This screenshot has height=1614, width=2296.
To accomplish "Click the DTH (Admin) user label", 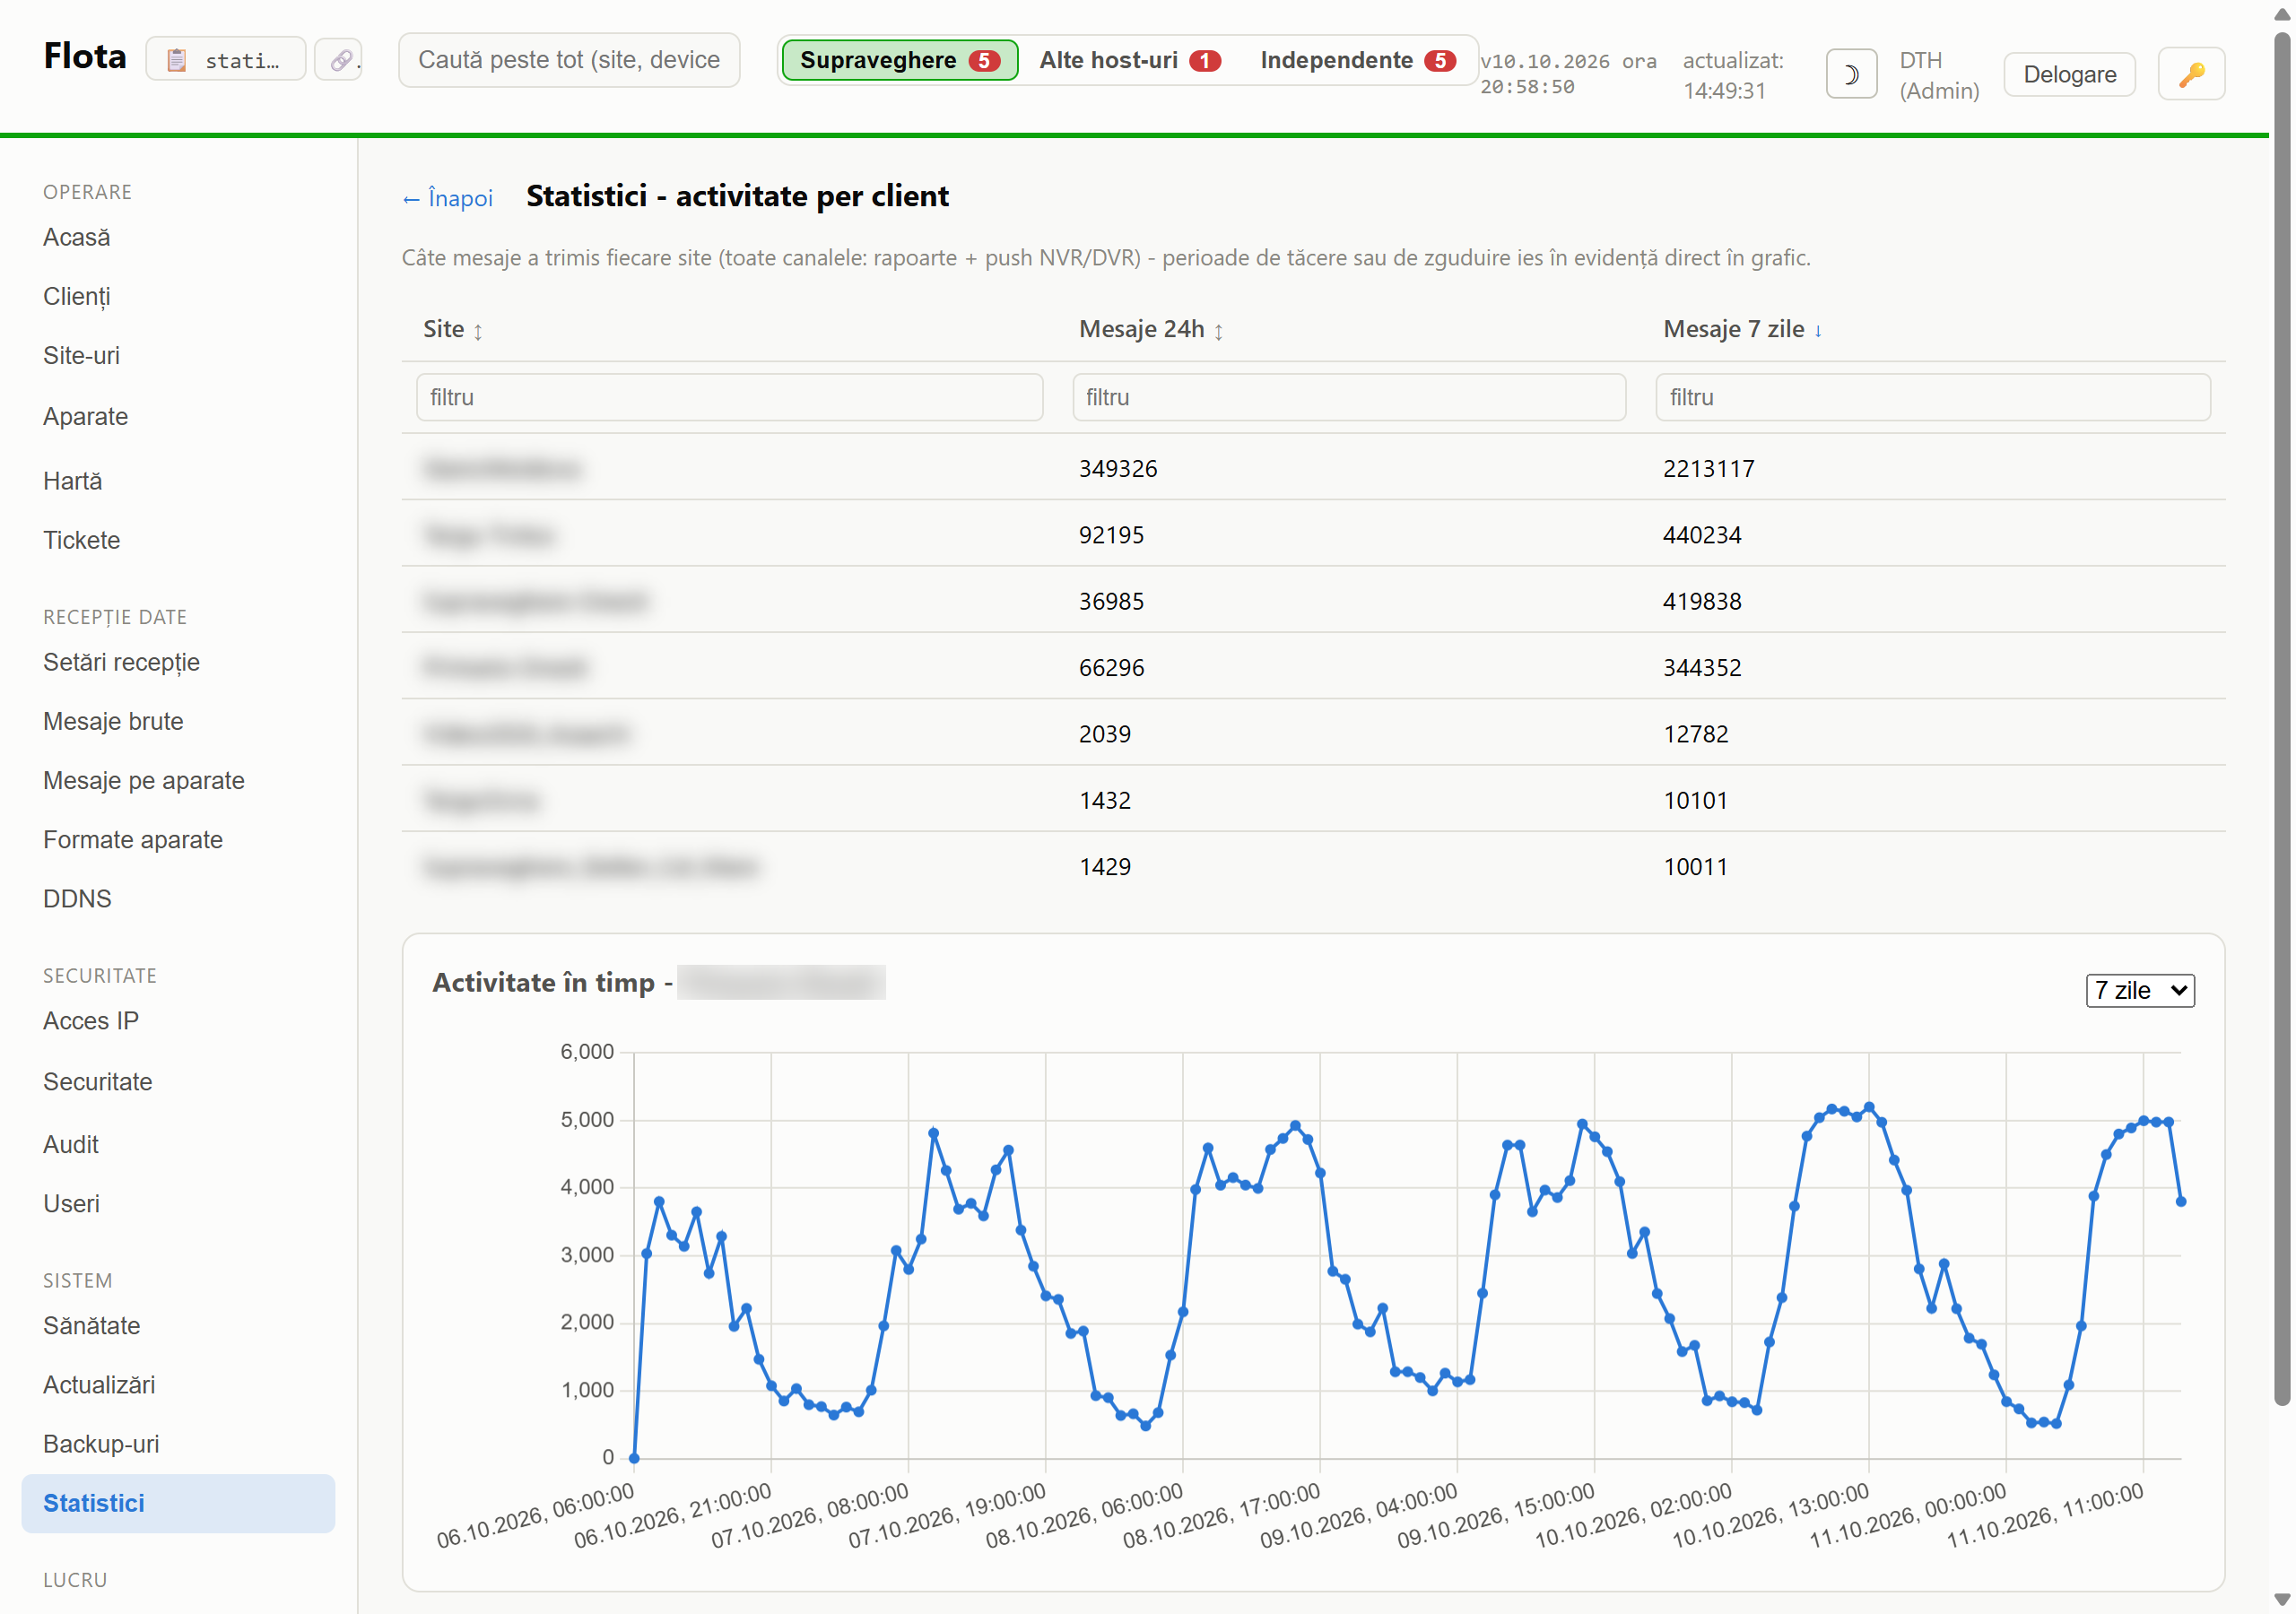I will point(1938,75).
